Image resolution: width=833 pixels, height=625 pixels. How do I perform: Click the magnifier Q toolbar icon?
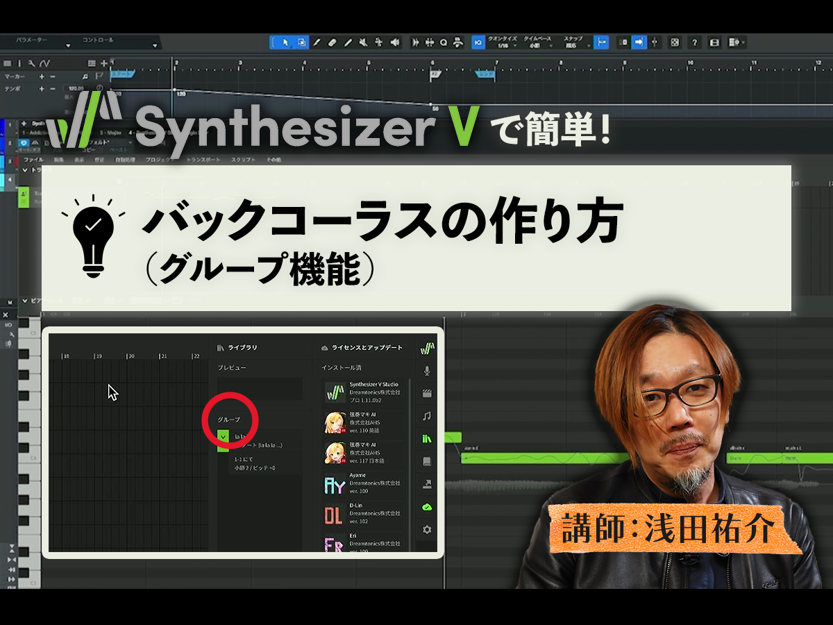pos(443,42)
